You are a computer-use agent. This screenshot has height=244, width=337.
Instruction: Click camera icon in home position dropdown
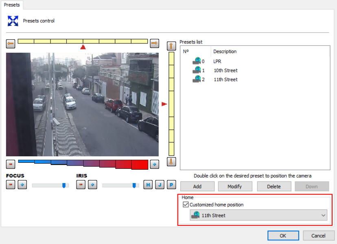tap(195, 215)
